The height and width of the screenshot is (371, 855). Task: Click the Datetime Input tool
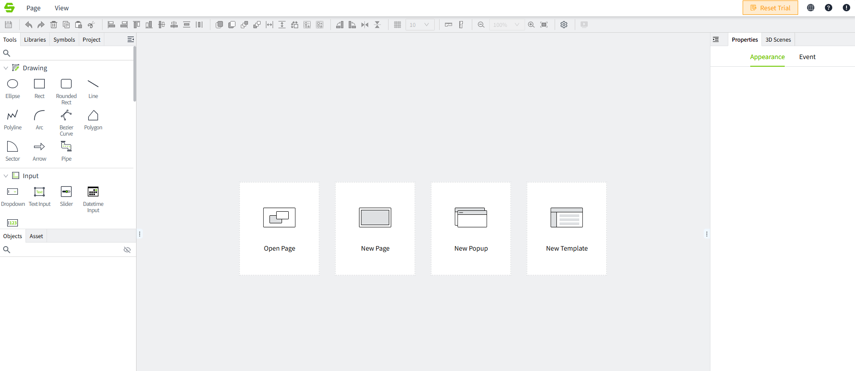(x=93, y=197)
